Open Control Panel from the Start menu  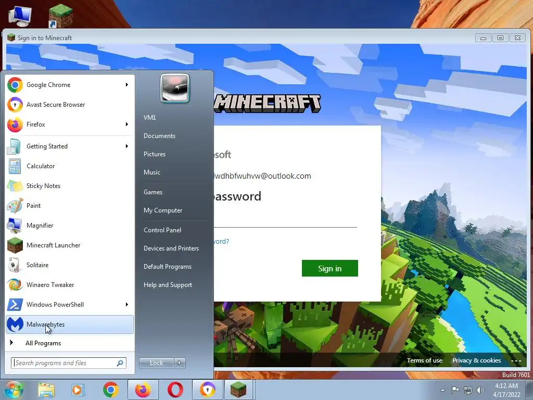162,230
